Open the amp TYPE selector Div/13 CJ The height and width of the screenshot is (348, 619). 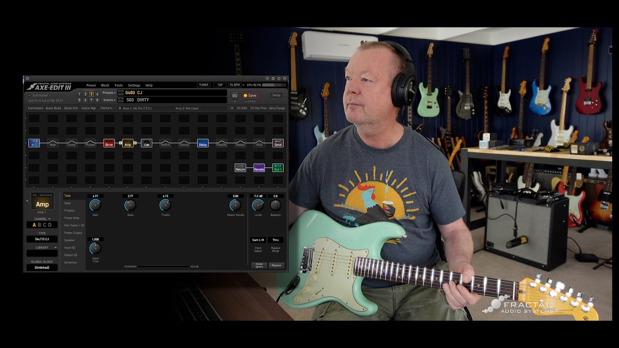coord(42,239)
